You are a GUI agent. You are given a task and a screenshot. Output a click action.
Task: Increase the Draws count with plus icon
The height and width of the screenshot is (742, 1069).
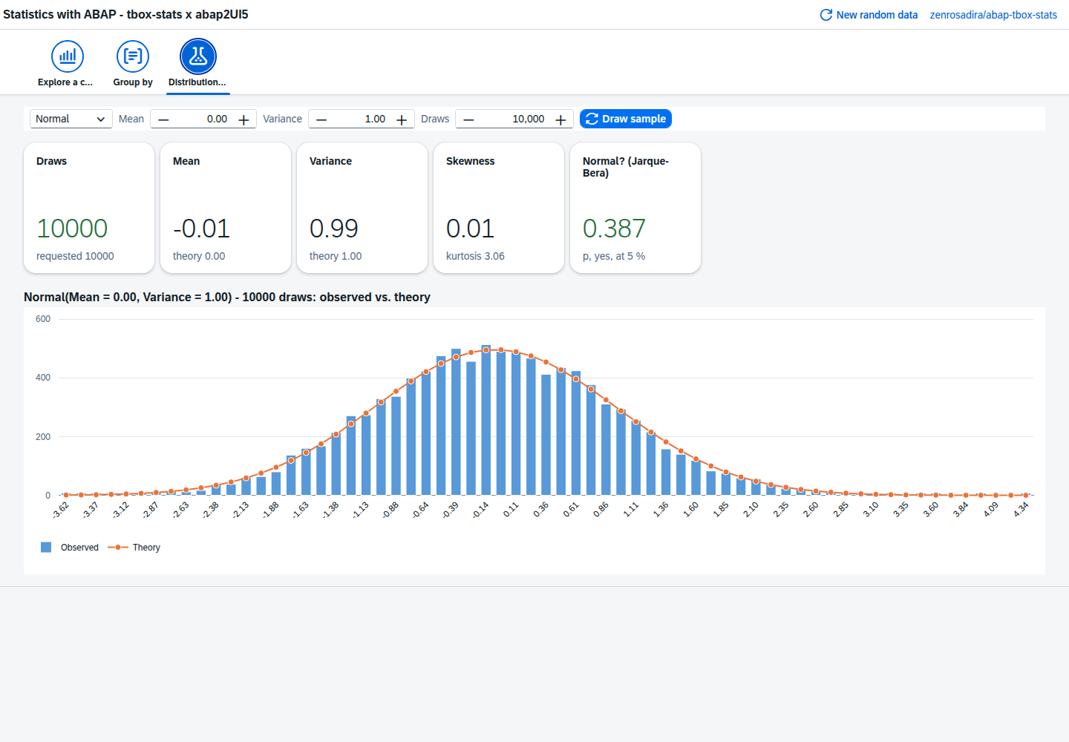tap(560, 119)
